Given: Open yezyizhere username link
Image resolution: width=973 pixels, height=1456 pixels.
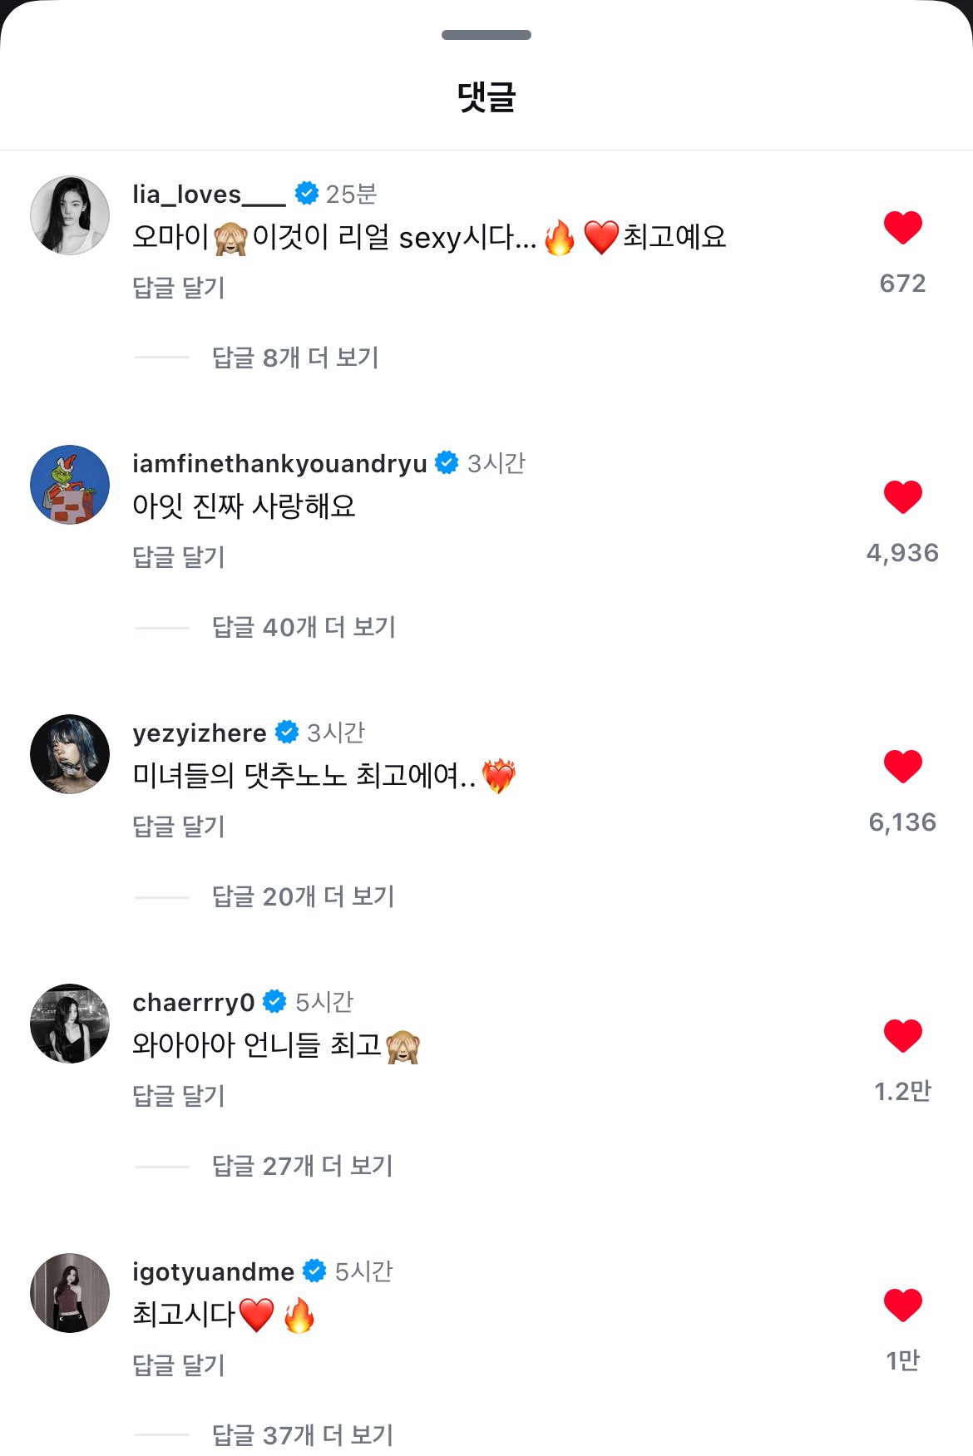Looking at the screenshot, I should pos(200,733).
